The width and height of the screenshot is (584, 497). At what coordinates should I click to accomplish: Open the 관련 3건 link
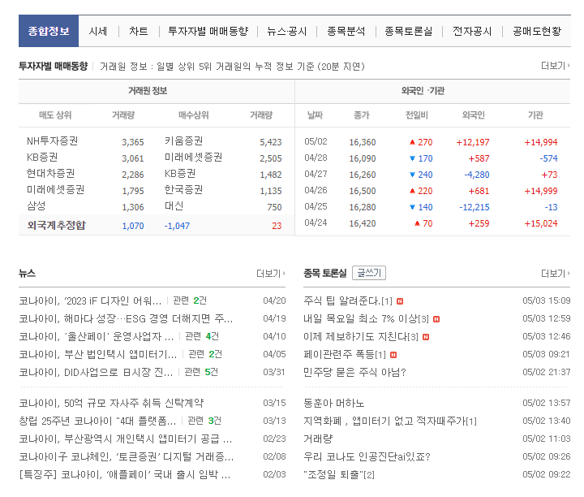[204, 421]
